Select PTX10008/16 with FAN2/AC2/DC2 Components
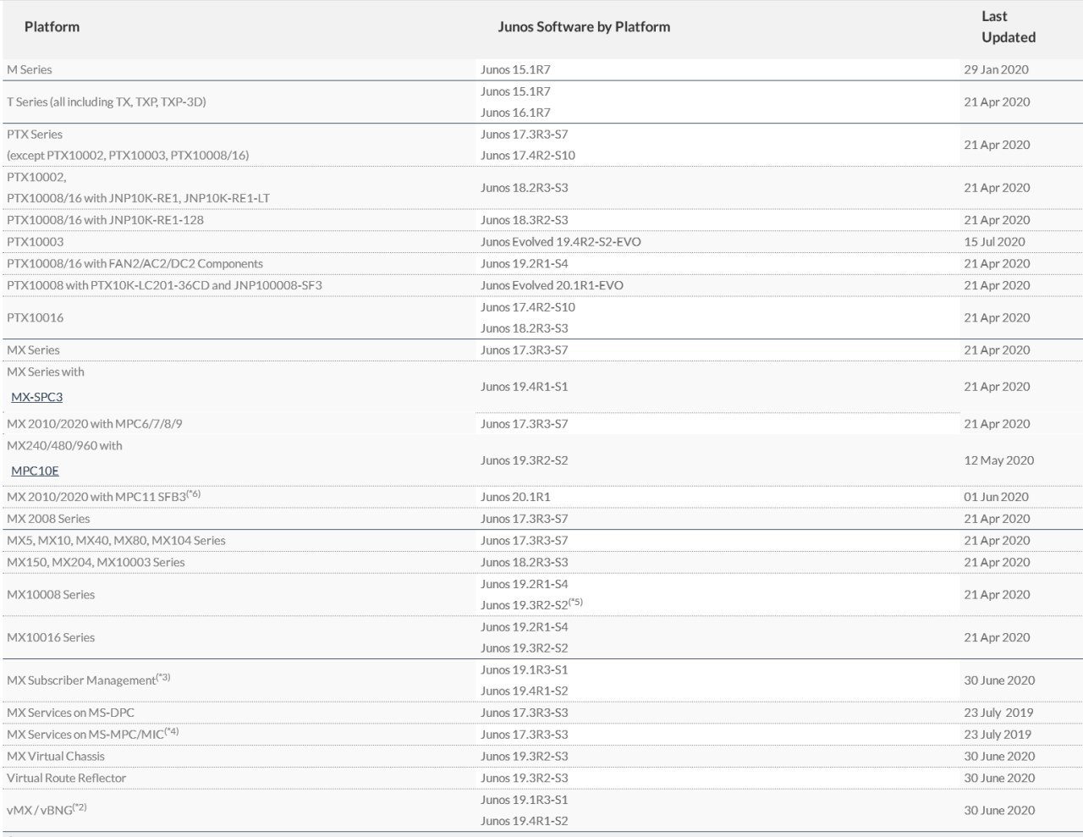Screen dimensions: 1083x837 pos(135,264)
